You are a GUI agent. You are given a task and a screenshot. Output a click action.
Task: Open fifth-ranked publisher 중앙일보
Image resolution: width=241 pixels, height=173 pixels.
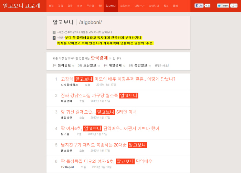[141, 65]
